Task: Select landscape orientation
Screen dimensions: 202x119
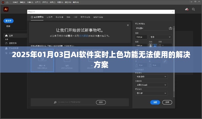Action: pos(155,46)
